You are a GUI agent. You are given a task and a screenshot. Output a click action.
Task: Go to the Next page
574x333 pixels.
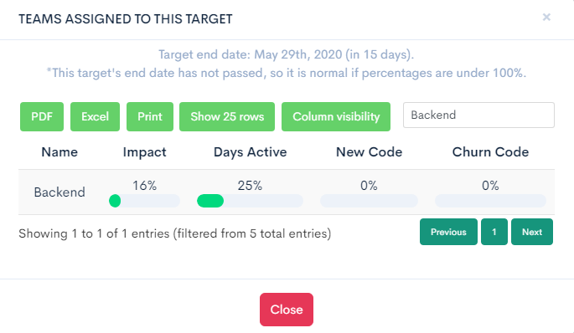coord(532,232)
